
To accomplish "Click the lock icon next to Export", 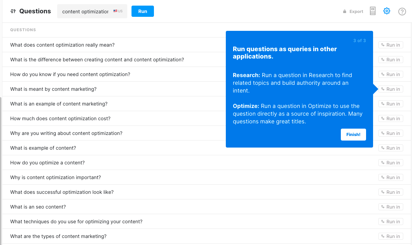I will click(x=344, y=11).
